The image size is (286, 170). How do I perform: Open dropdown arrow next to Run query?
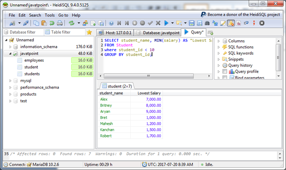click(172, 23)
